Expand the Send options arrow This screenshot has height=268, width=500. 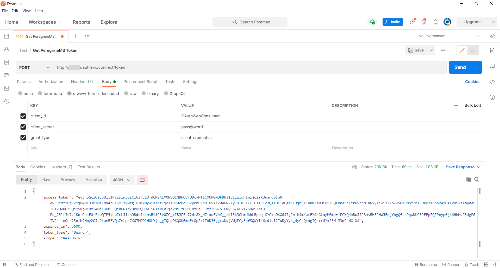coord(477,67)
